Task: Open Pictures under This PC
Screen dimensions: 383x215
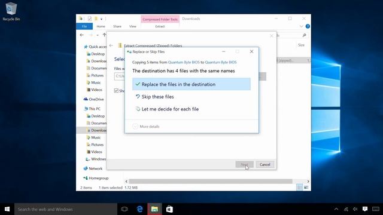Action: click(x=95, y=145)
